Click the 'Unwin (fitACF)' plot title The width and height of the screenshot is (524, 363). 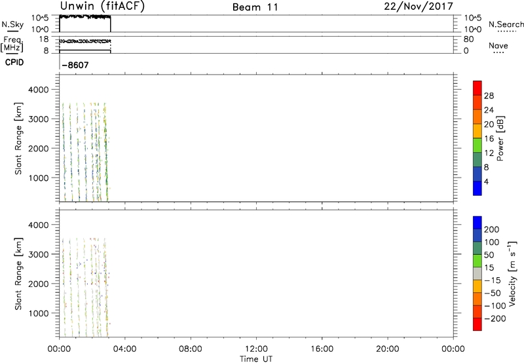pyautogui.click(x=102, y=6)
